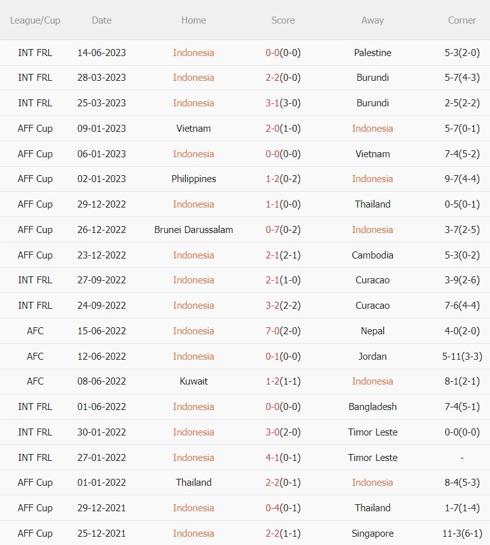Select the 11-3(6-1) corner stat for Singapore match

tap(462, 534)
